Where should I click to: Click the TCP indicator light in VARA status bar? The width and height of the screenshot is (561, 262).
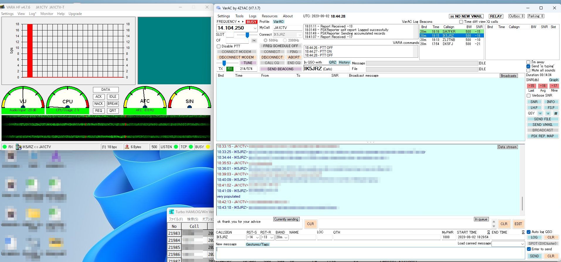click(191, 147)
